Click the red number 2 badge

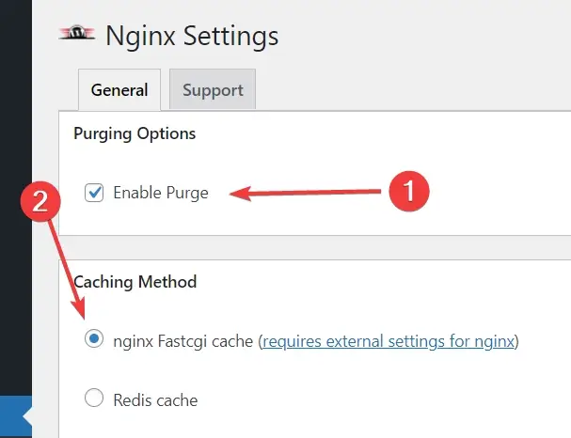[40, 201]
